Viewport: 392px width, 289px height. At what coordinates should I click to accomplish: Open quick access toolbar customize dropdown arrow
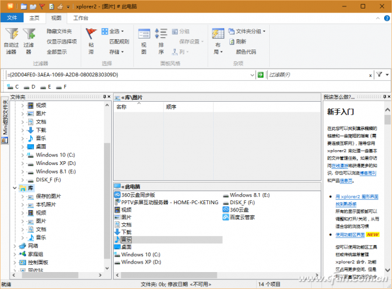pos(68,7)
